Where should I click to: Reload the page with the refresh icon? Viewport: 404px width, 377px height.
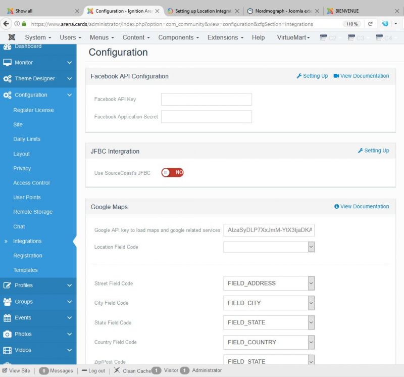pos(370,24)
